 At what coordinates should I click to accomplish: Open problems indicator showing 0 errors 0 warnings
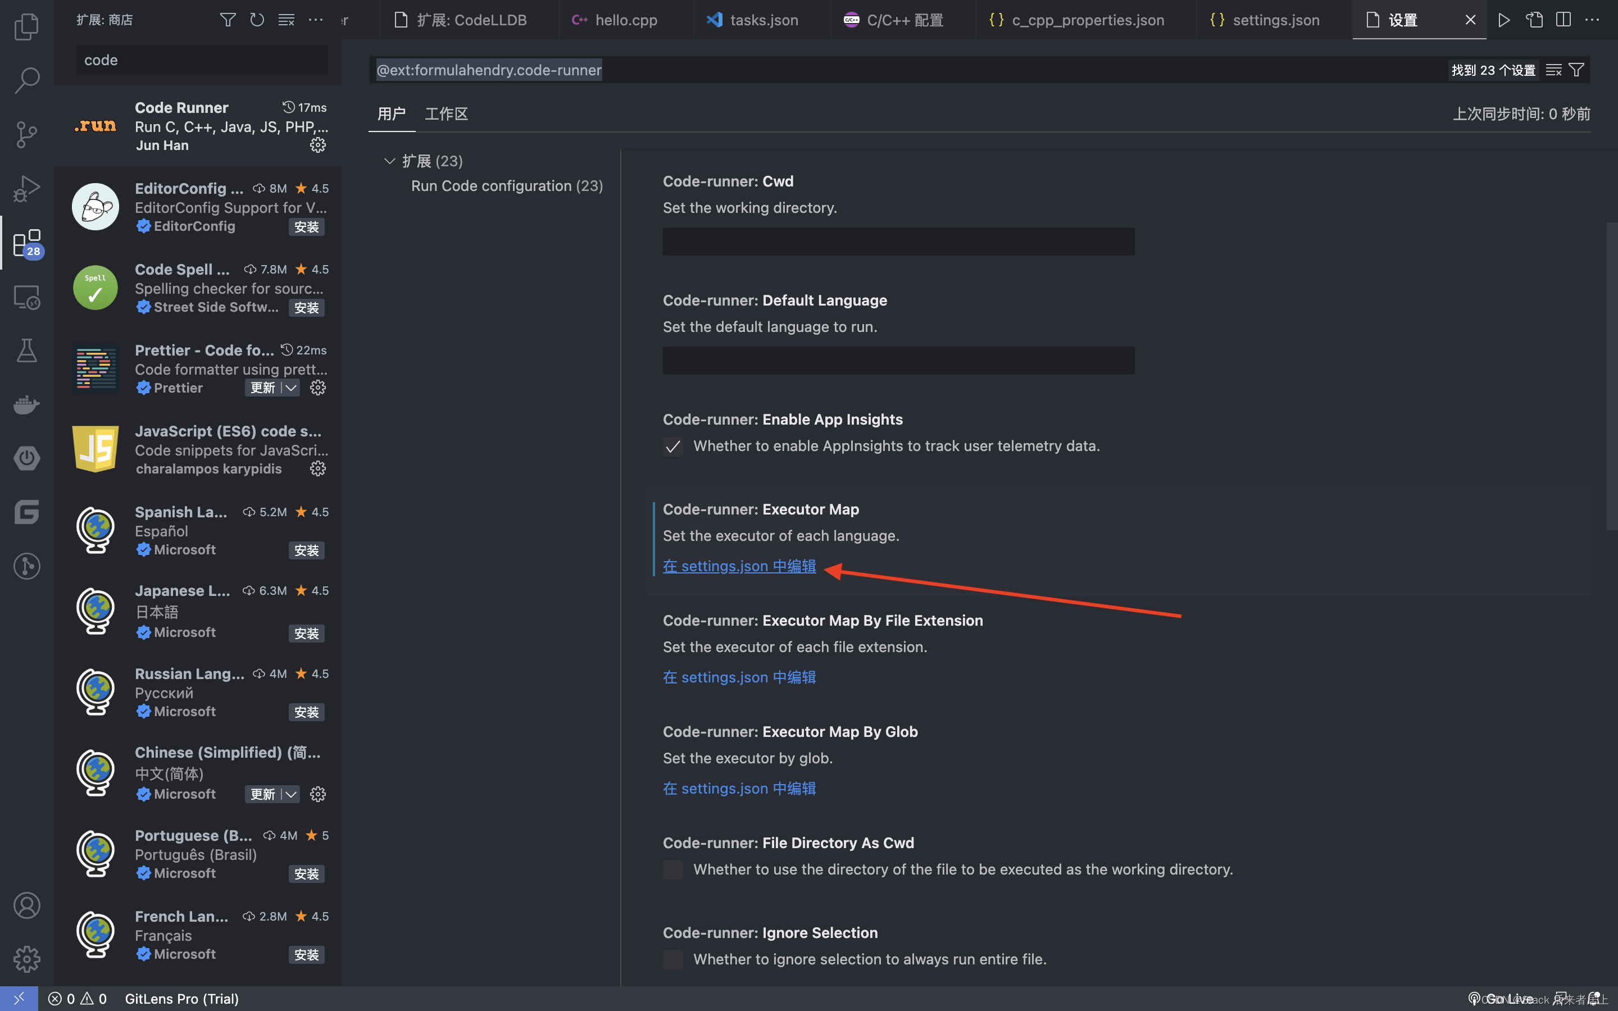coord(78,998)
